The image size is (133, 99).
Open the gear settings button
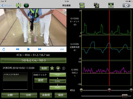(126, 5)
